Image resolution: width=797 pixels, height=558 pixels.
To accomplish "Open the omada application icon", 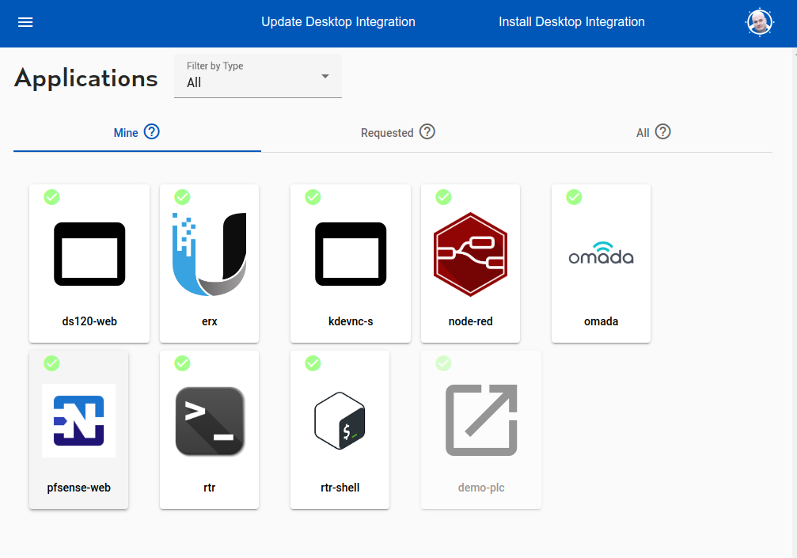I will click(601, 254).
